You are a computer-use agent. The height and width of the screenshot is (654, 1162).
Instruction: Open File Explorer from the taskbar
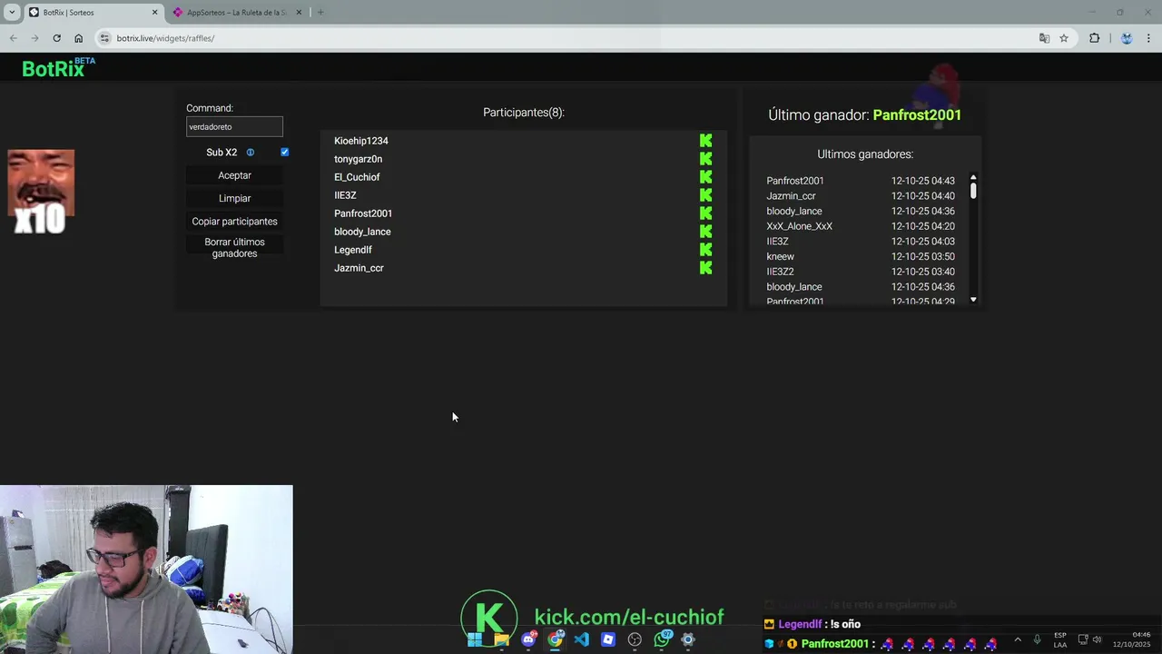click(502, 639)
